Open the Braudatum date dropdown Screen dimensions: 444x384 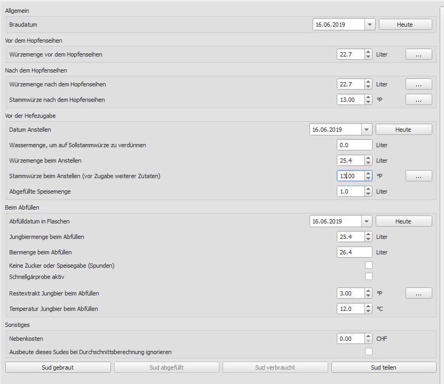coord(370,25)
